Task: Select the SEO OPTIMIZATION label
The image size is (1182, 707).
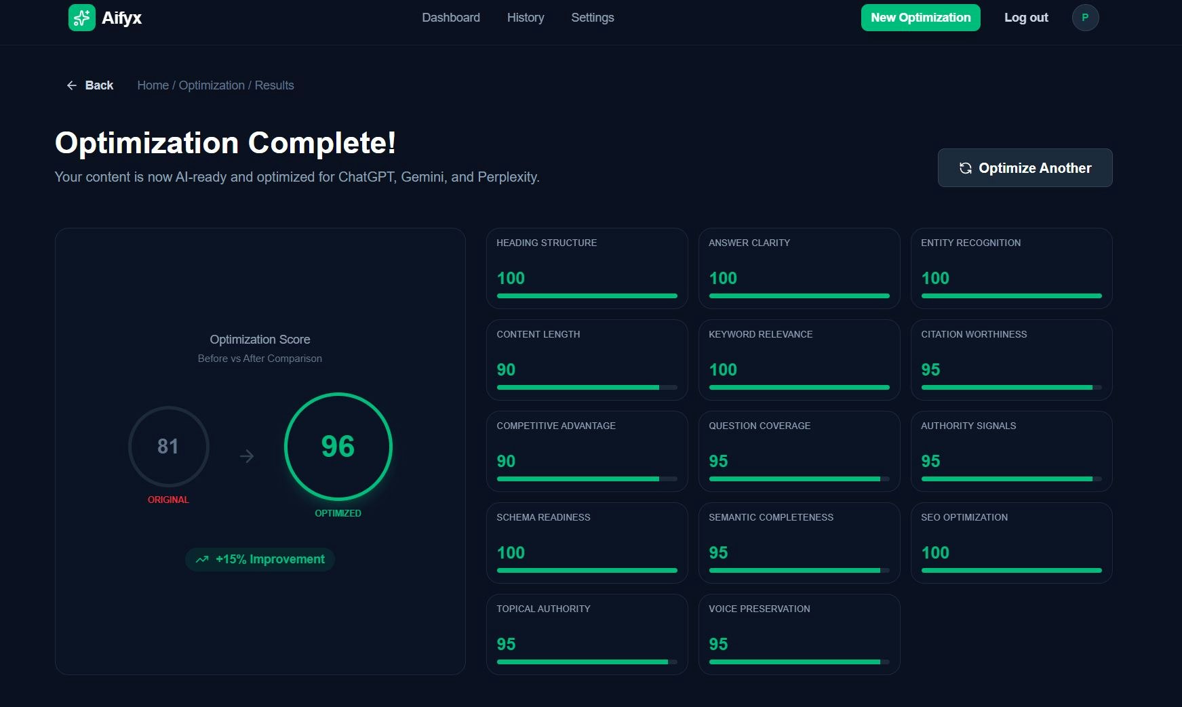Action: click(964, 517)
